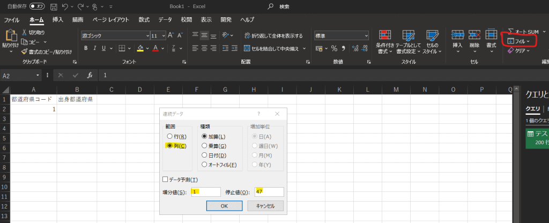The image size is (549, 223).
Task: Switch to the 挿入 ribbon tab
Action: pos(57,20)
